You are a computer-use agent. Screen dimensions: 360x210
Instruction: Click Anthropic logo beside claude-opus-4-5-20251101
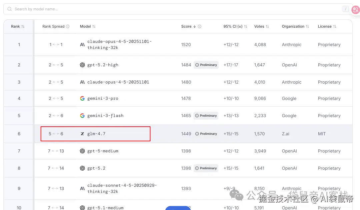(x=82, y=82)
